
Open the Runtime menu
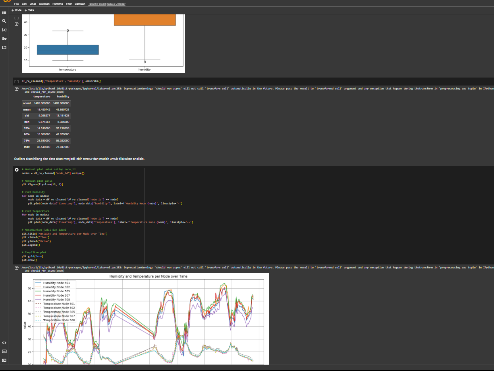coord(58,4)
